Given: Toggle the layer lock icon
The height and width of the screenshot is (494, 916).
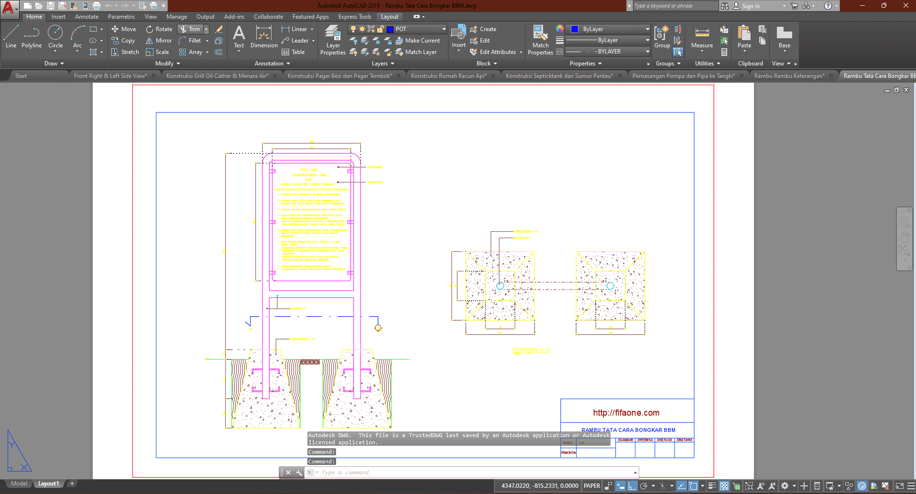Looking at the screenshot, I should (380, 29).
